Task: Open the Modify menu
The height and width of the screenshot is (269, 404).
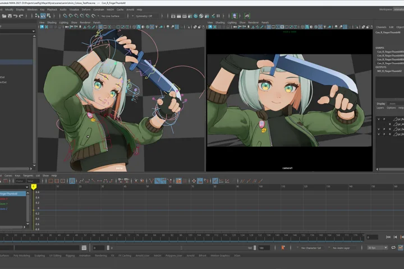Action: (10, 10)
